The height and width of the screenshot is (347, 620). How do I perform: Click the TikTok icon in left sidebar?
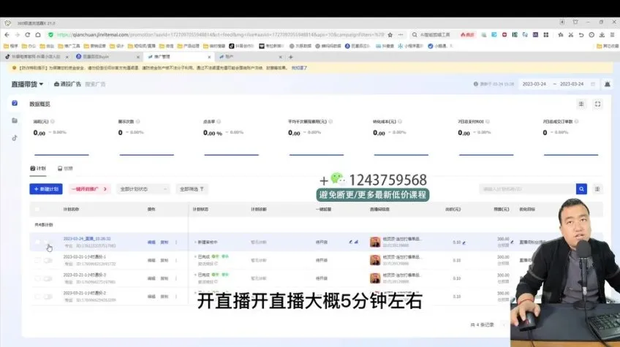pos(15,137)
